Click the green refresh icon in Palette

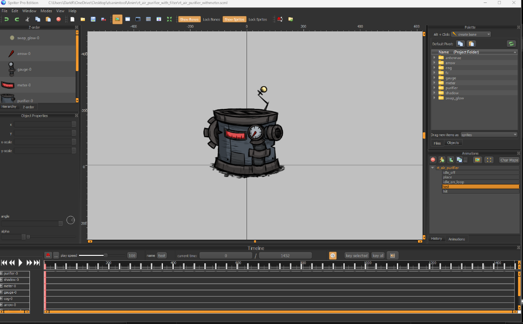[511, 44]
